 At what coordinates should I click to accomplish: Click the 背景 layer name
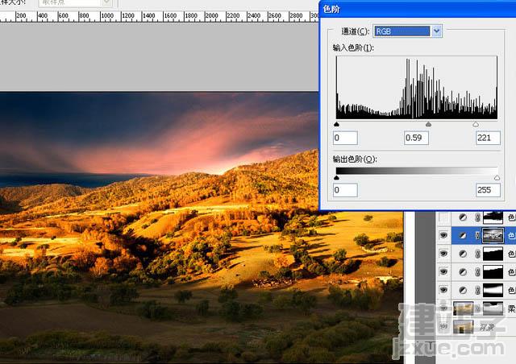(487, 327)
